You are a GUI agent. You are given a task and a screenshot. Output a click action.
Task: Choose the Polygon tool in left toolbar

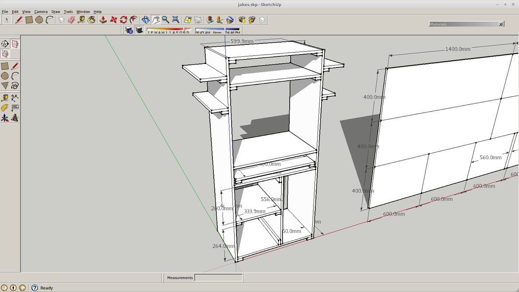click(4, 86)
